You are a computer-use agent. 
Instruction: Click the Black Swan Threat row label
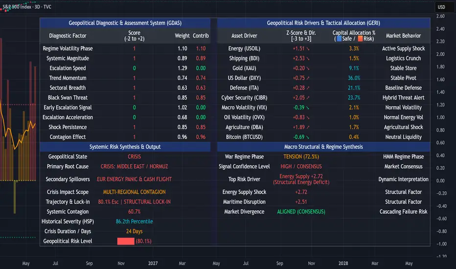tap(68, 98)
